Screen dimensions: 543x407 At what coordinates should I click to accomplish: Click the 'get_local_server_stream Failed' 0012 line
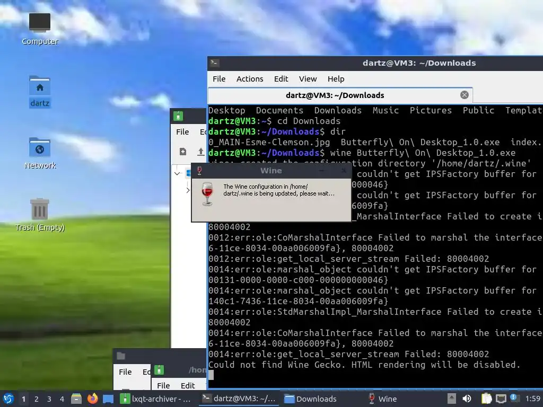click(349, 259)
